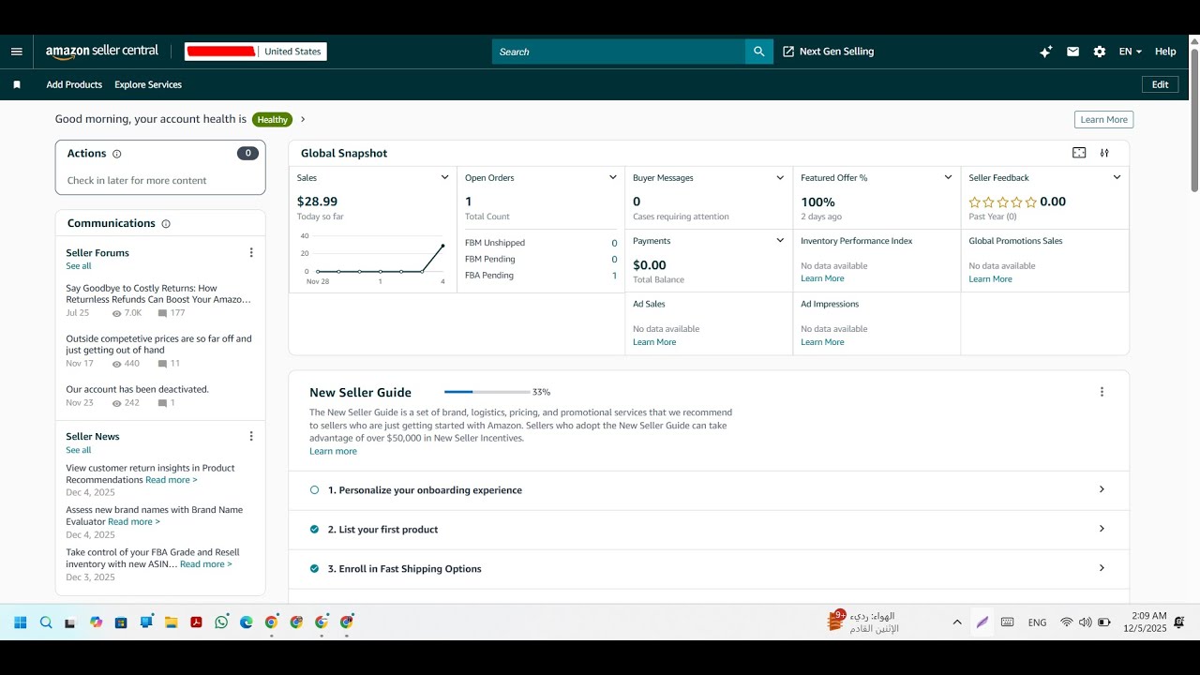Click the Wi-Fi network tray icon

pyautogui.click(x=1066, y=622)
